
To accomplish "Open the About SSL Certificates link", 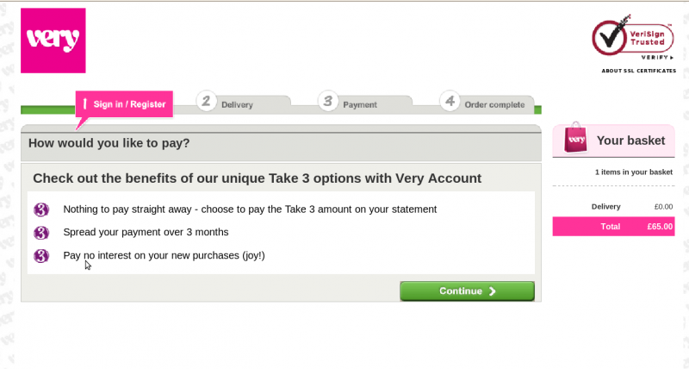I will (638, 71).
